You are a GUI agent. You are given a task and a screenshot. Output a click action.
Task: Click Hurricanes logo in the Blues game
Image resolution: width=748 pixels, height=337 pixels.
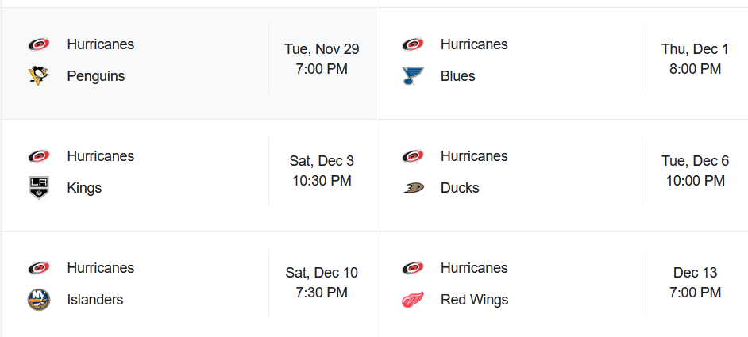click(x=412, y=44)
